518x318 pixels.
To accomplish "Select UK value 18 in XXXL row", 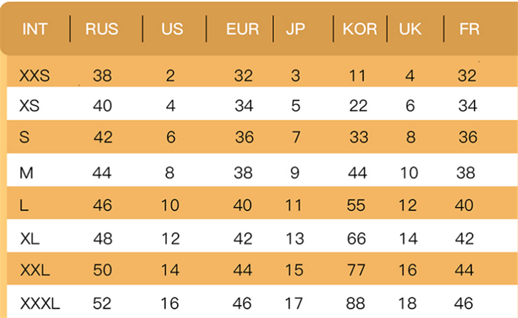I will click(408, 303).
